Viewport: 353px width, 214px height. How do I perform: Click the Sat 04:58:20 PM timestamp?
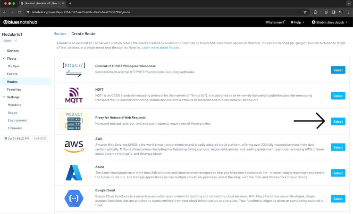pyautogui.click(x=18, y=139)
